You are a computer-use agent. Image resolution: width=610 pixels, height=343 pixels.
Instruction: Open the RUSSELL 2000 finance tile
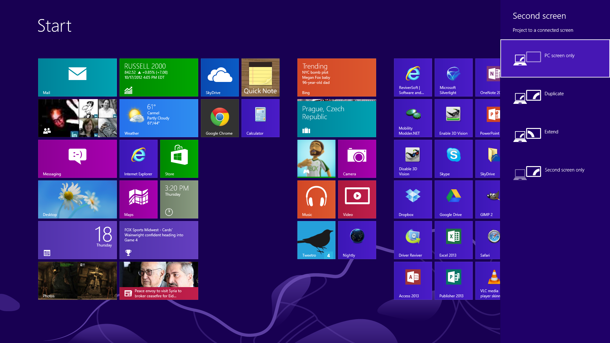[159, 77]
